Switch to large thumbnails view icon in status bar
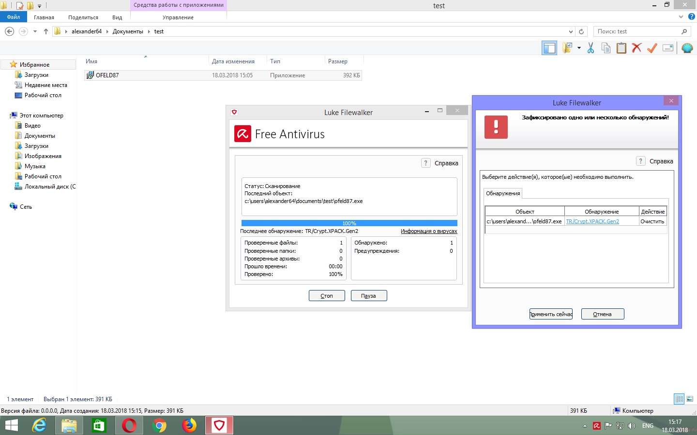 coord(690,399)
